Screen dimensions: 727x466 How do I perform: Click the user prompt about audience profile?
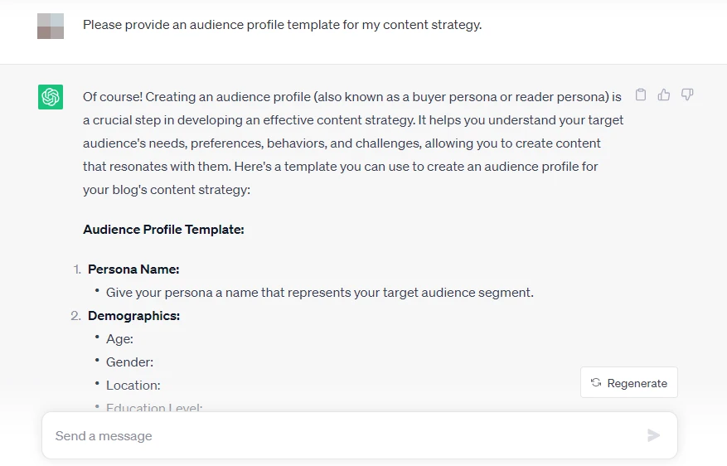pyautogui.click(x=283, y=25)
